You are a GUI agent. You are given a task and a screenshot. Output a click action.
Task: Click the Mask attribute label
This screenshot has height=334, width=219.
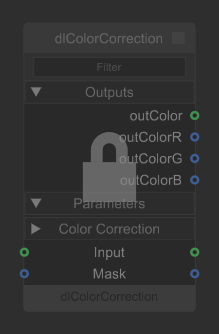pos(109,274)
